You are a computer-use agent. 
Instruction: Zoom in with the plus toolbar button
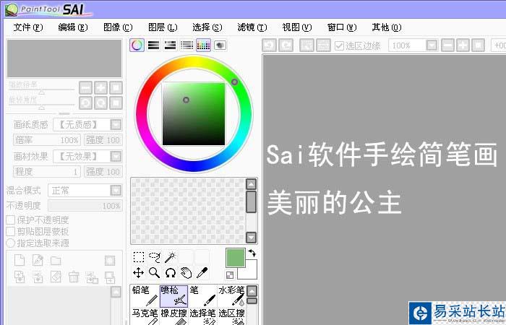coord(463,45)
